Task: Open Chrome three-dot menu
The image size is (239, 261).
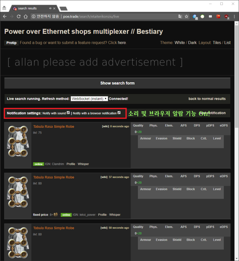Action: (234, 16)
